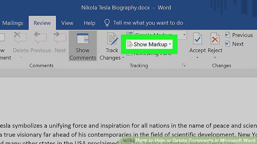Open the Help tab
Viewport: 257px width, 144px height.
(x=89, y=23)
